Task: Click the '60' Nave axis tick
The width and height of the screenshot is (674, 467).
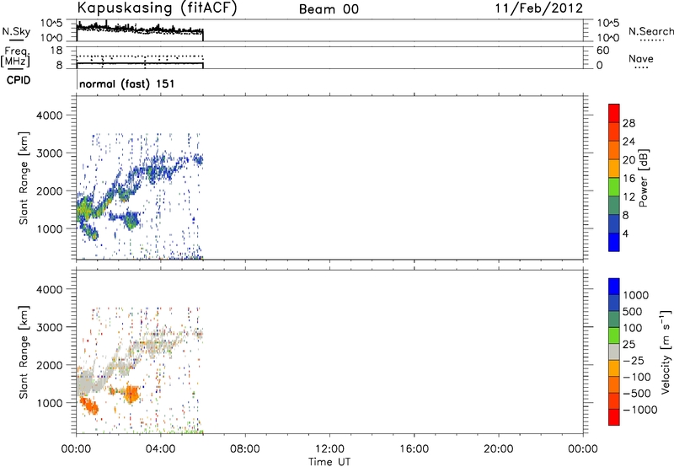Action: [603, 51]
